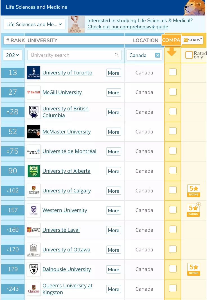
Task: Tick compare checkbox for McGill University
Action: [173, 92]
